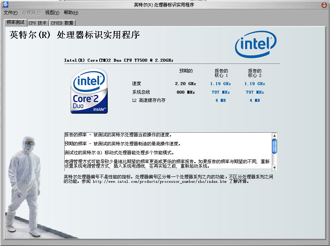Open the 视图 menu
330x246 pixels.
(x=52, y=13)
